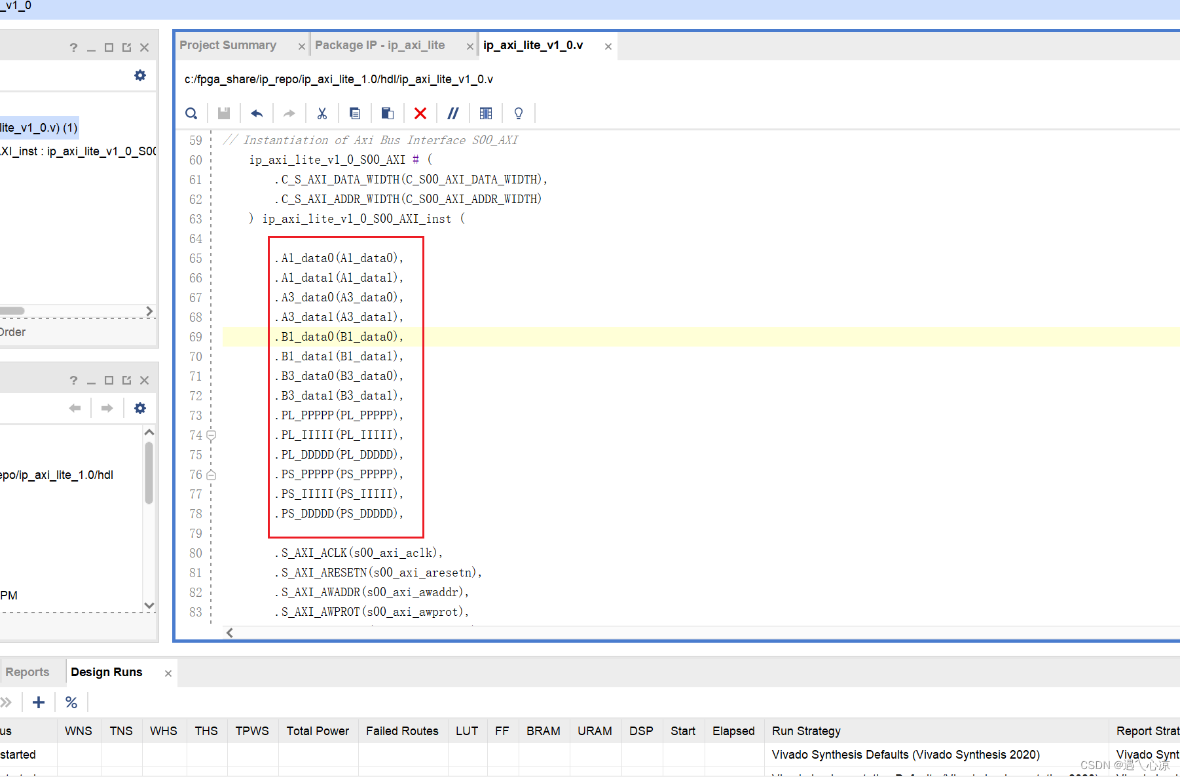Close the Design Runs tab
Screen dimensions: 1180x777
[x=168, y=673]
